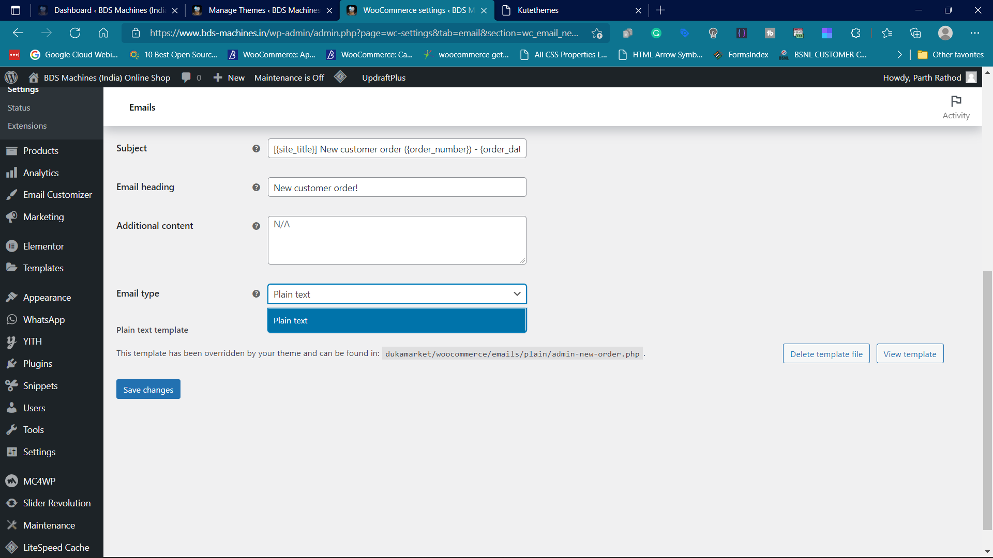Open the Activity flag panel
Image resolution: width=993 pixels, height=558 pixels.
tap(956, 107)
